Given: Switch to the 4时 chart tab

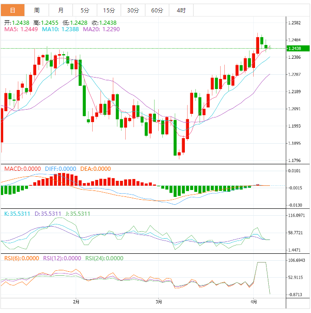Looking at the screenshot, I should (x=181, y=10).
